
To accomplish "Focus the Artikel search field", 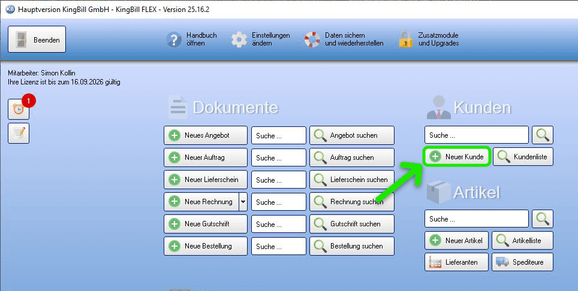I will pos(477,219).
